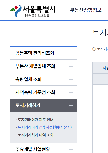Open 토지거래허가 내역 조회 submenu link
The image size is (108, 153).
(35, 135)
